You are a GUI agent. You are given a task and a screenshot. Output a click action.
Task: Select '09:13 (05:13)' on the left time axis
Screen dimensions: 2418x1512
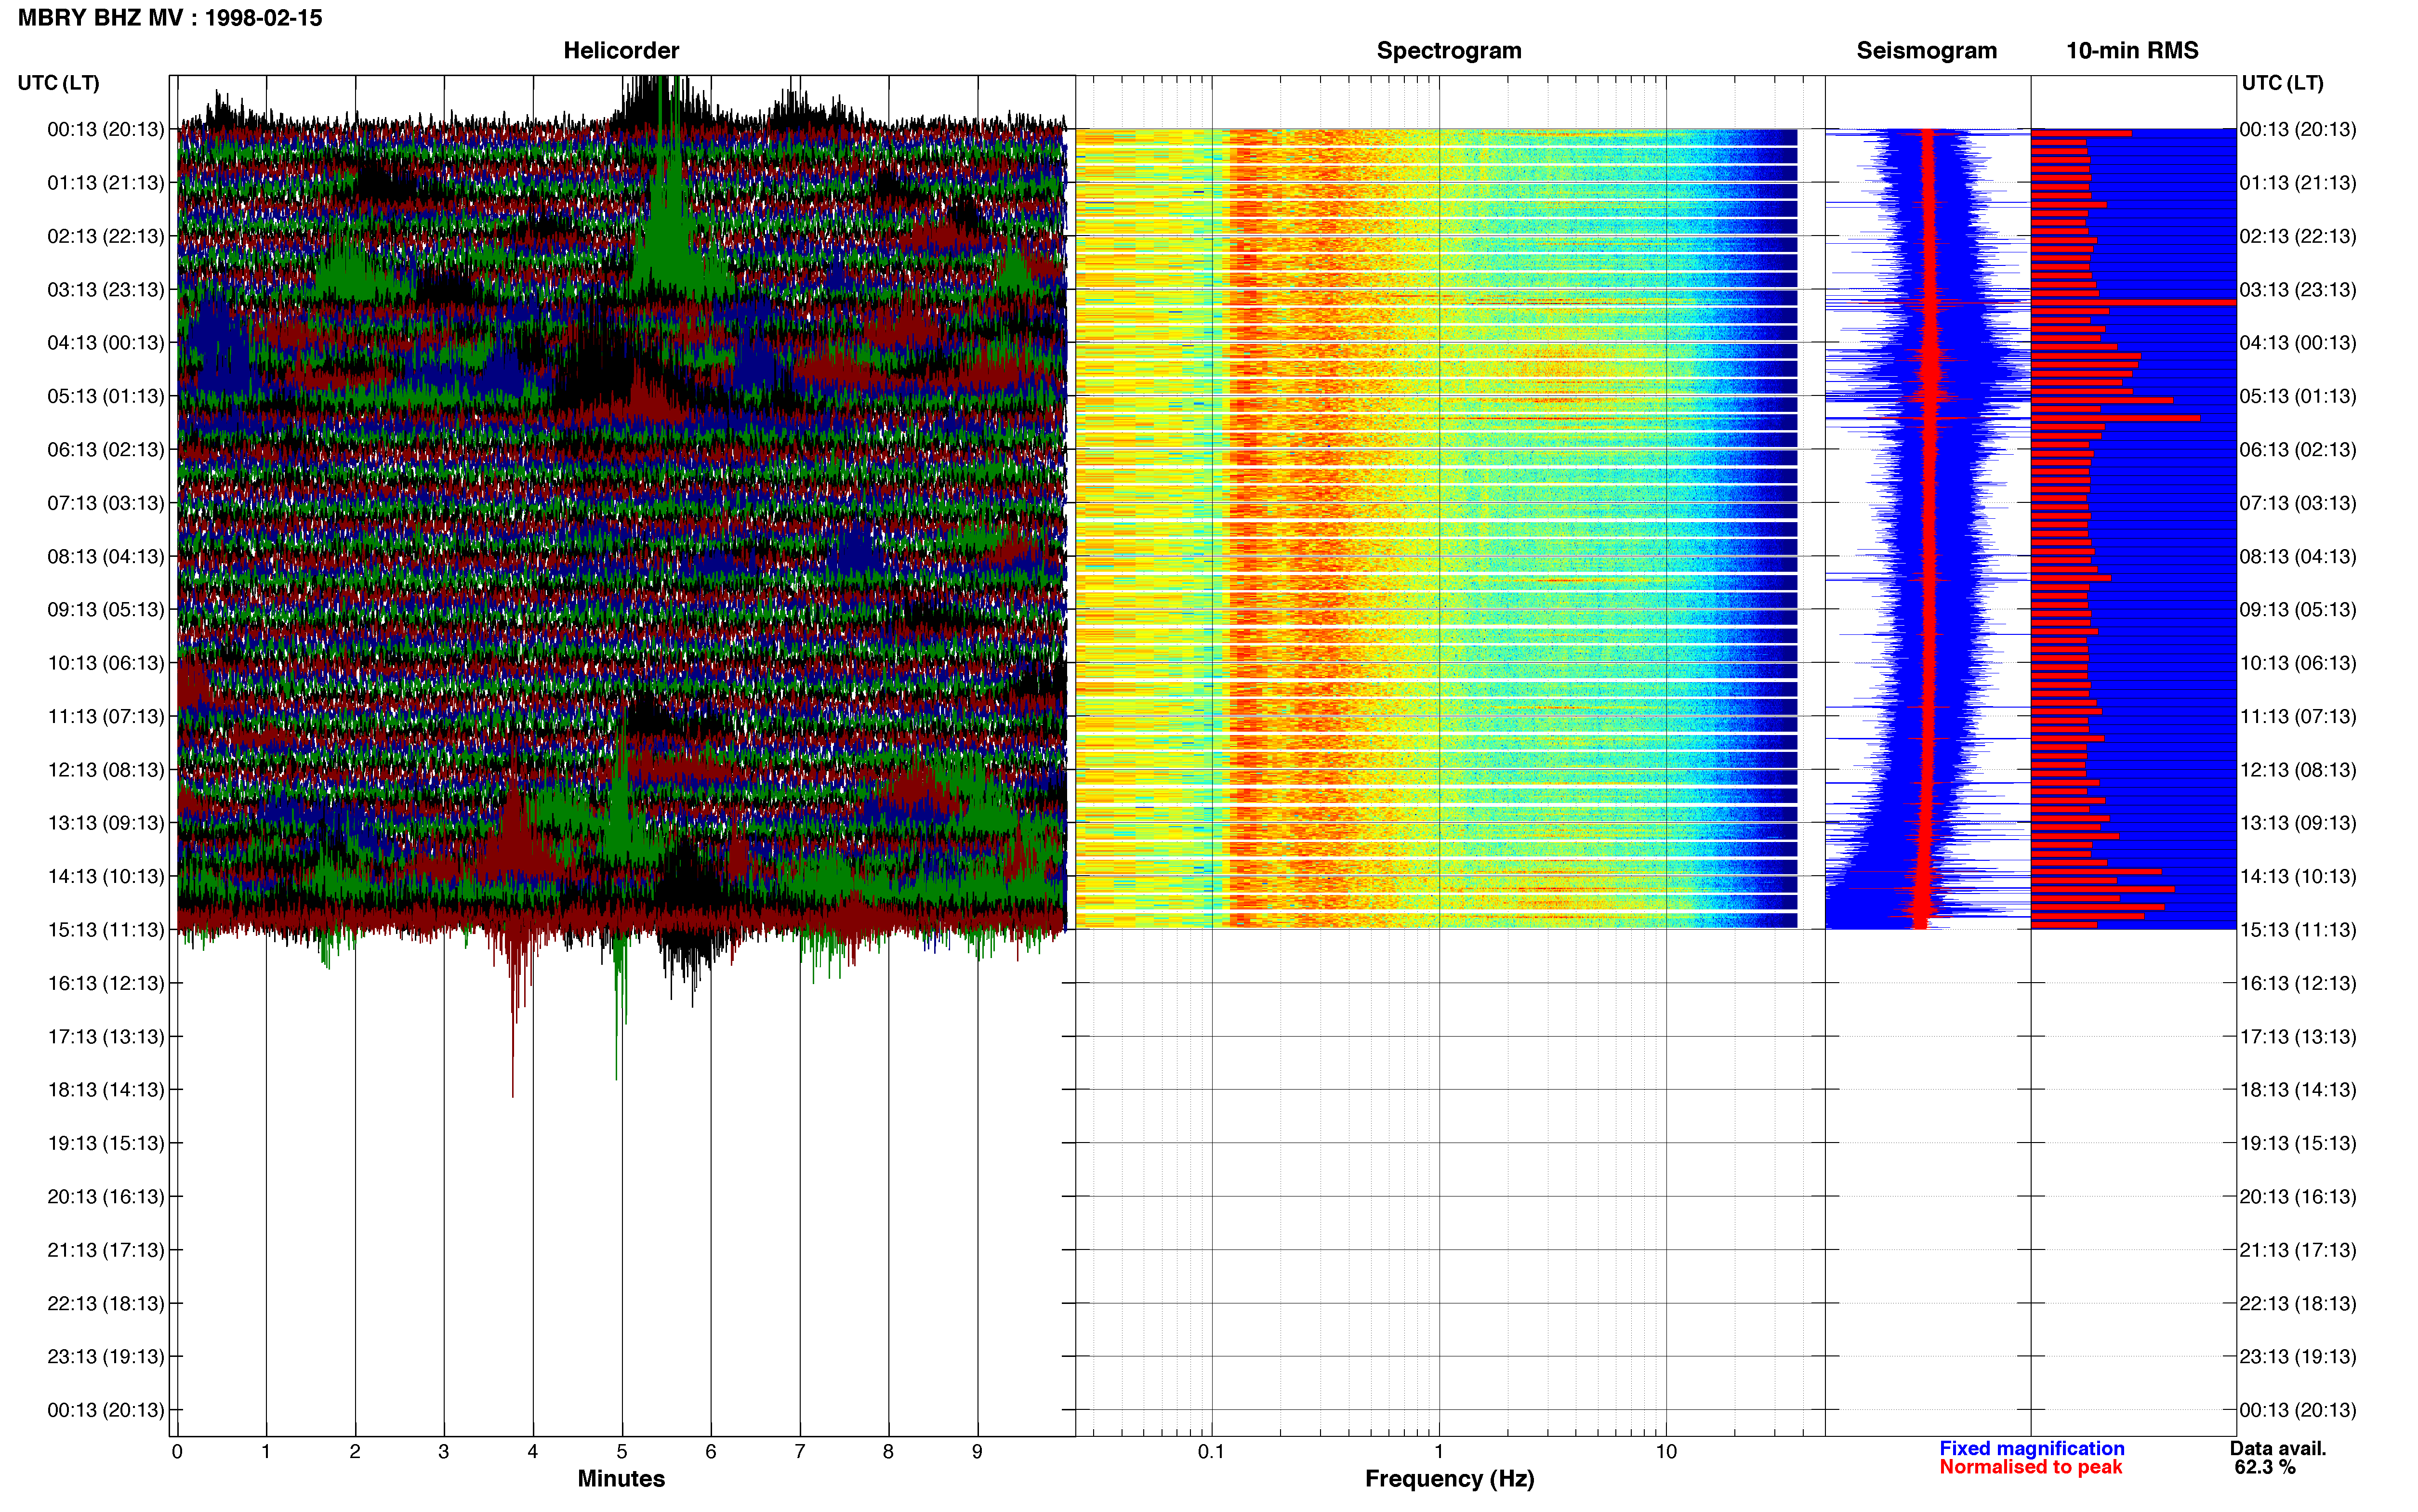106,609
